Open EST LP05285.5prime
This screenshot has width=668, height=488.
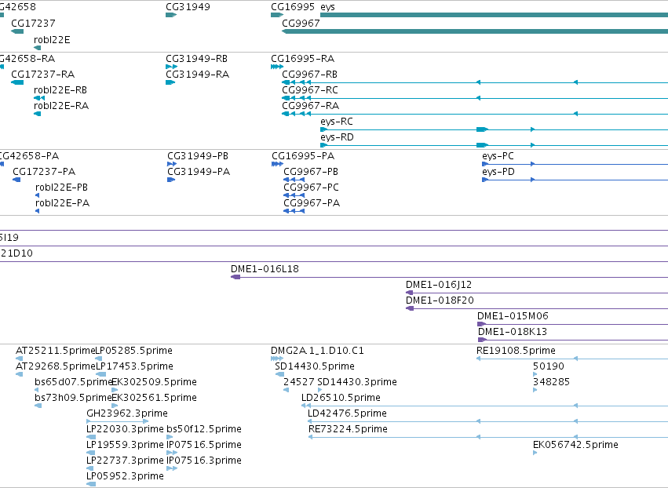click(133, 351)
